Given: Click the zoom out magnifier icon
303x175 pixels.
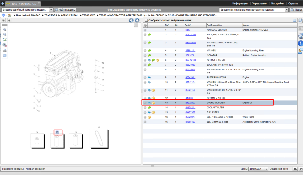Looking at the screenshot, I should click(5, 35).
